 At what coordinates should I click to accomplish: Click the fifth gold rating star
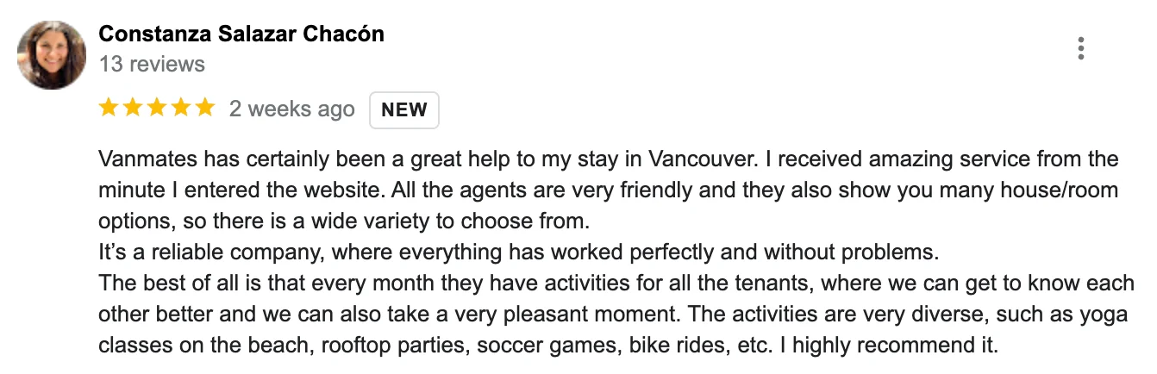(x=204, y=108)
